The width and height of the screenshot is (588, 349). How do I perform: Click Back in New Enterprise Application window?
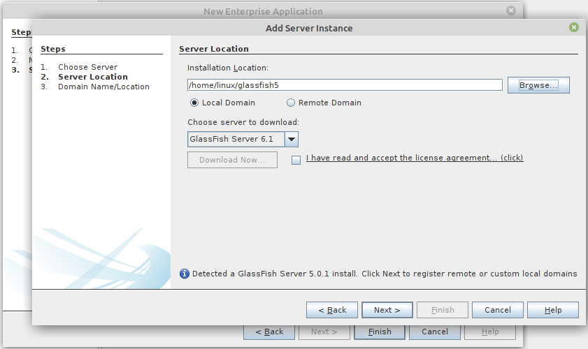(x=269, y=332)
